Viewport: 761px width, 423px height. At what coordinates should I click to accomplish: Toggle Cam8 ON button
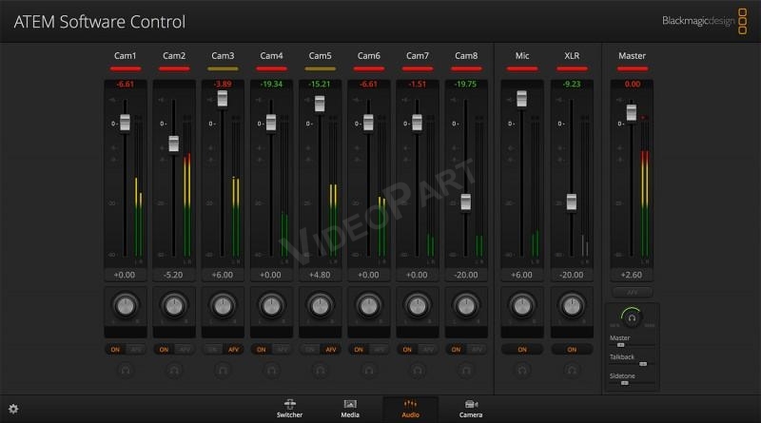456,349
